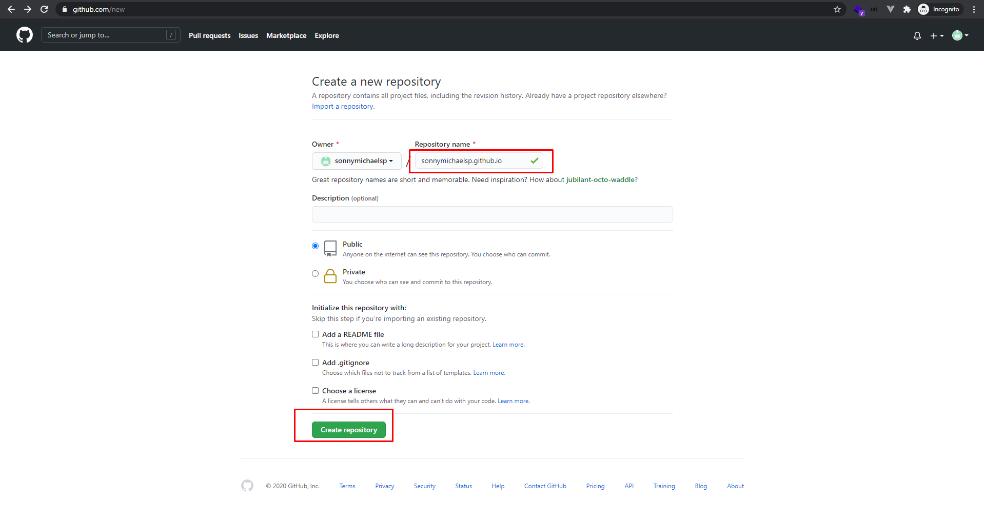Click the GitHub mark in the page footer
The width and height of the screenshot is (984, 521).
pos(247,486)
